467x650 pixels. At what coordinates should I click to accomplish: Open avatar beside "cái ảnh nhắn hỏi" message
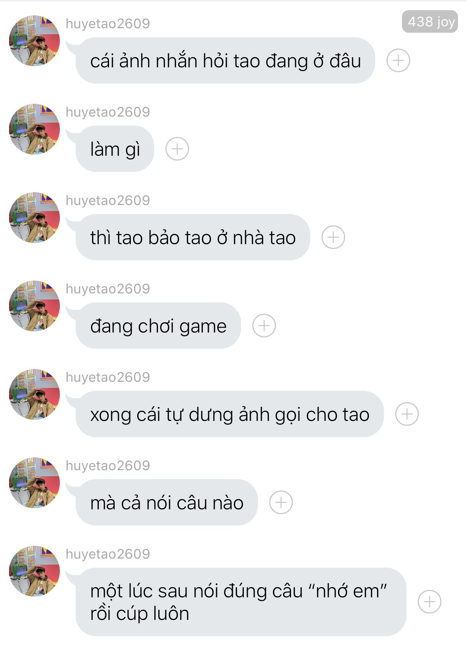(35, 41)
